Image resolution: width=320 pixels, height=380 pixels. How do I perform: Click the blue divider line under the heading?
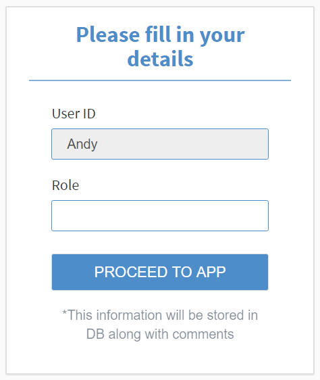coord(160,80)
